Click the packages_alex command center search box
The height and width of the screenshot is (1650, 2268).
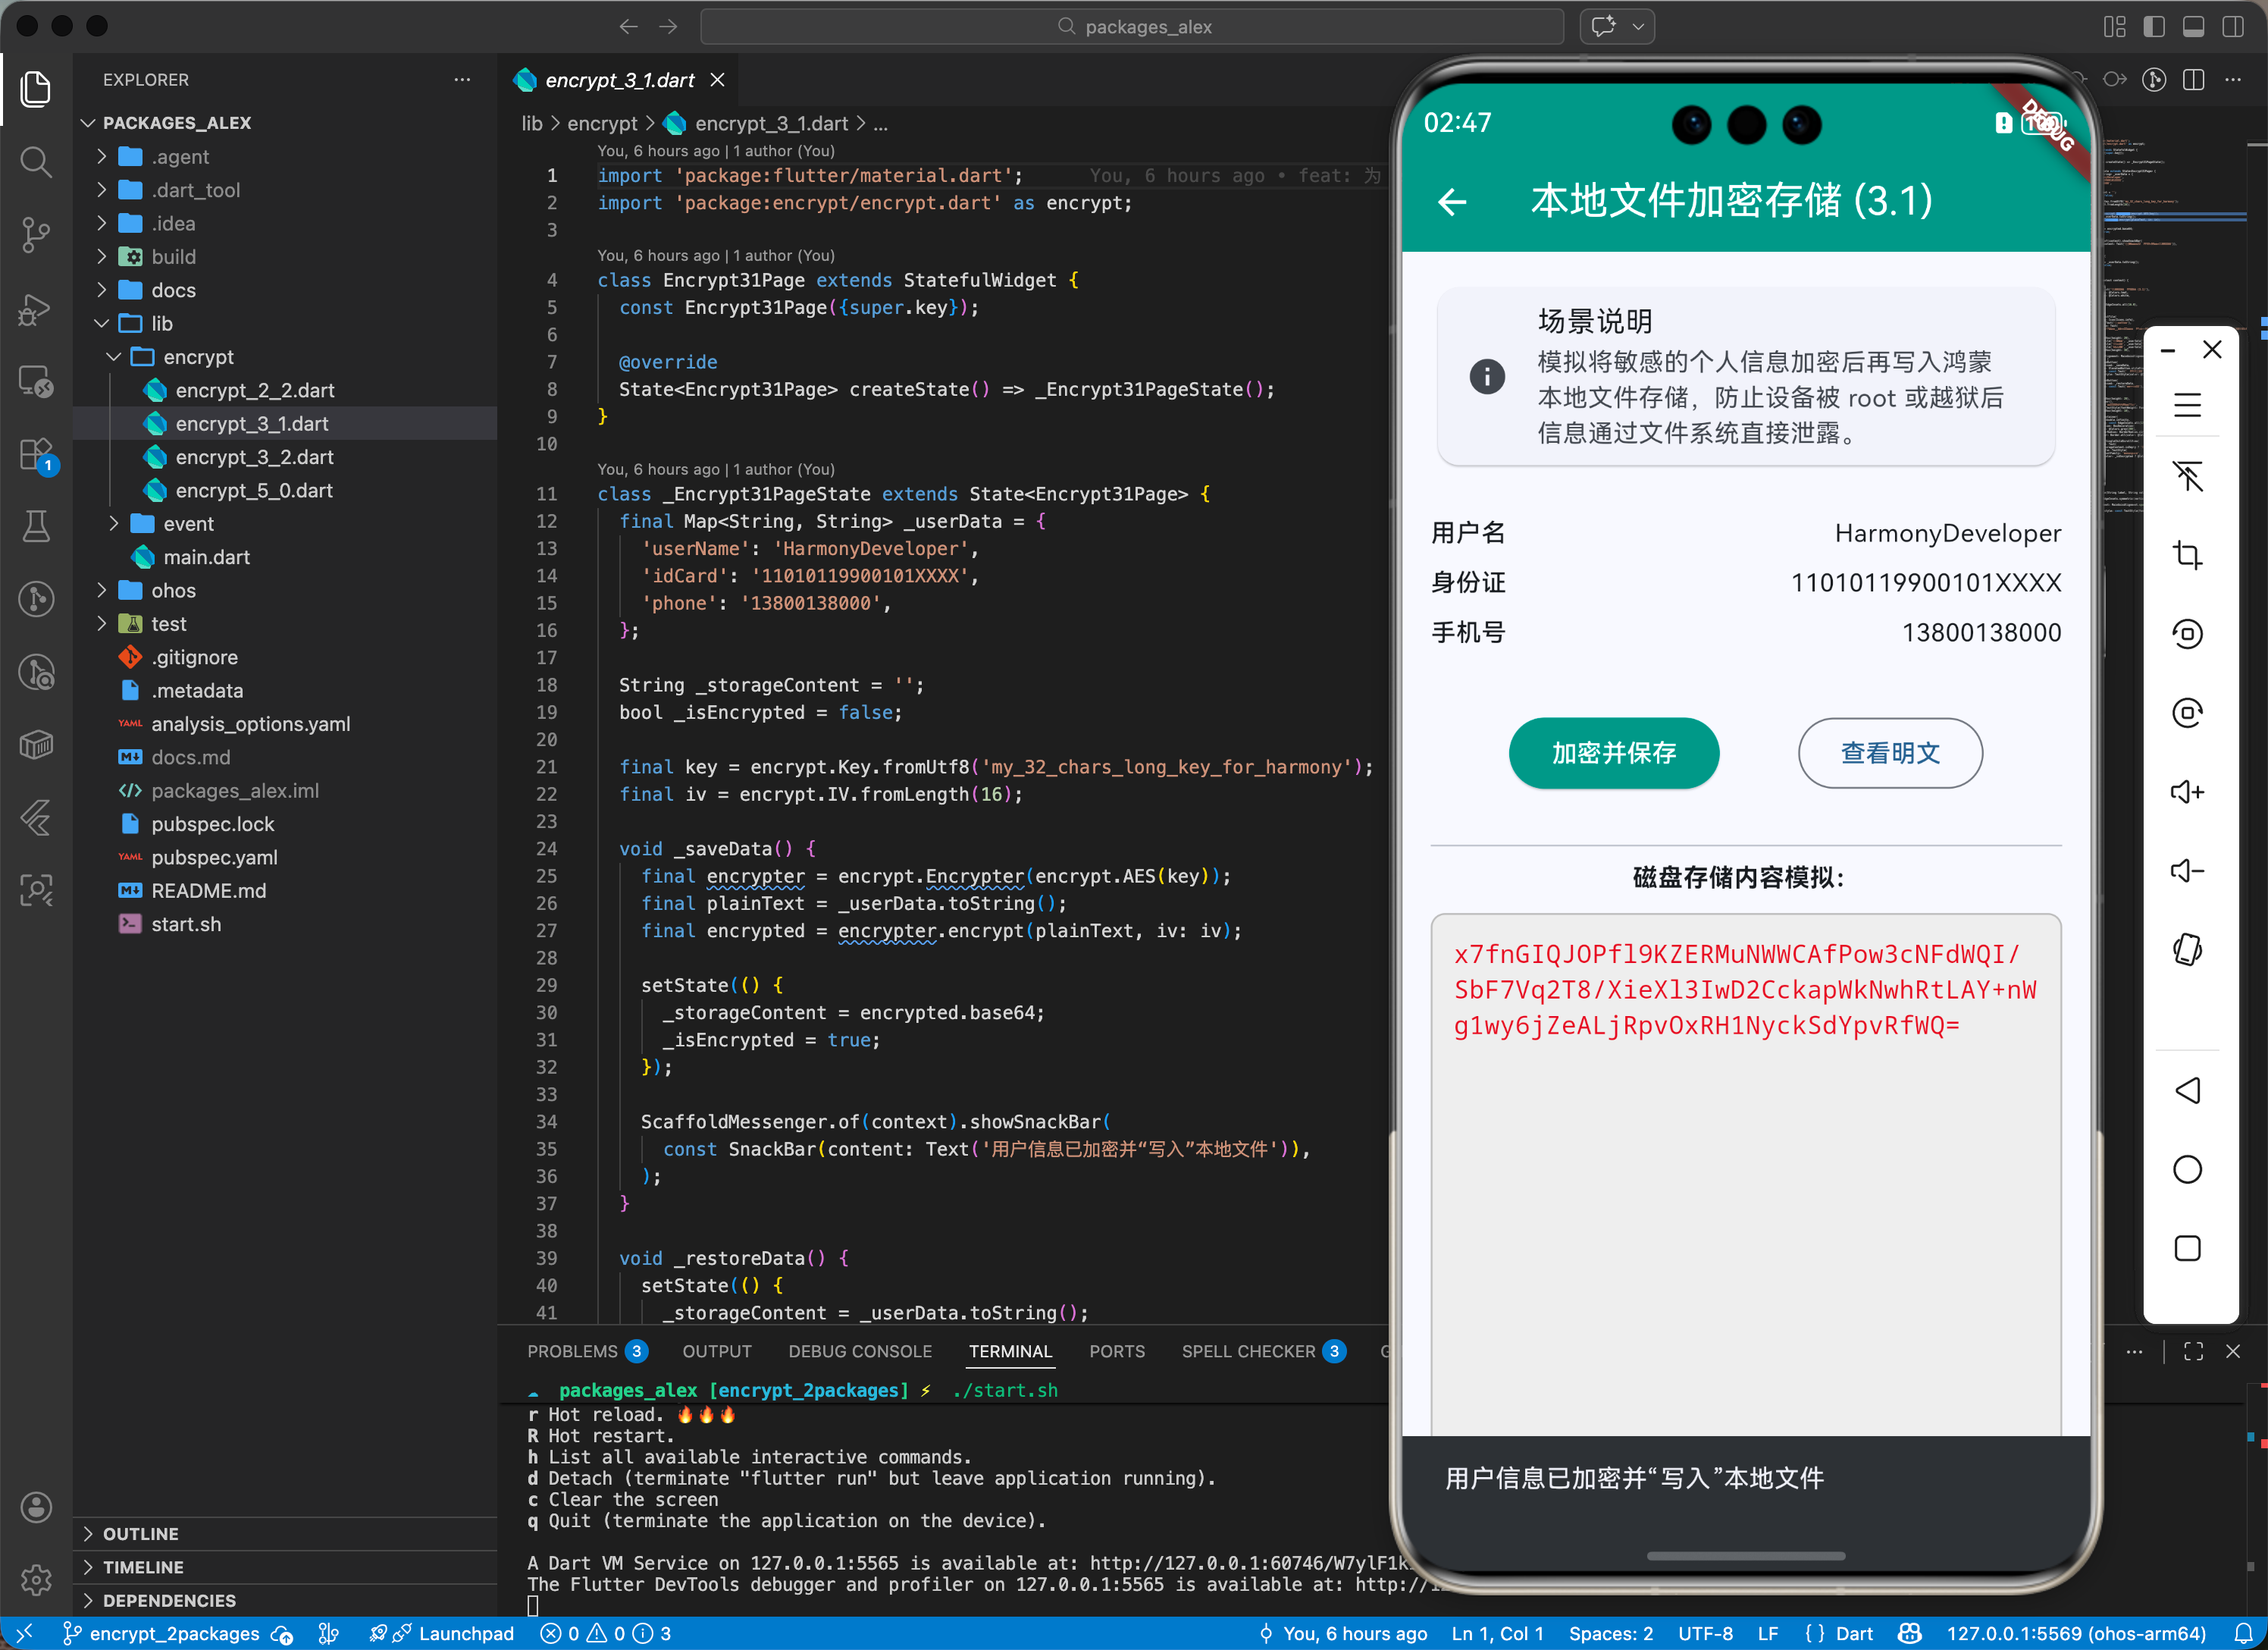(x=1132, y=27)
